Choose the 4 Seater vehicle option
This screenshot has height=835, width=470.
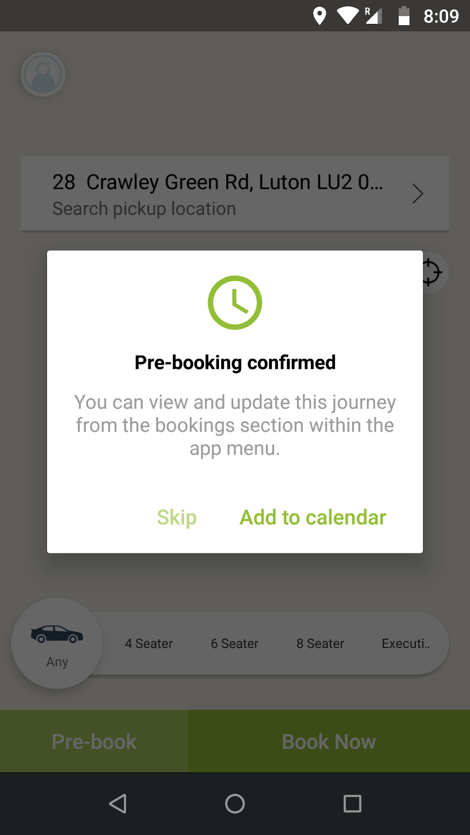pos(149,643)
